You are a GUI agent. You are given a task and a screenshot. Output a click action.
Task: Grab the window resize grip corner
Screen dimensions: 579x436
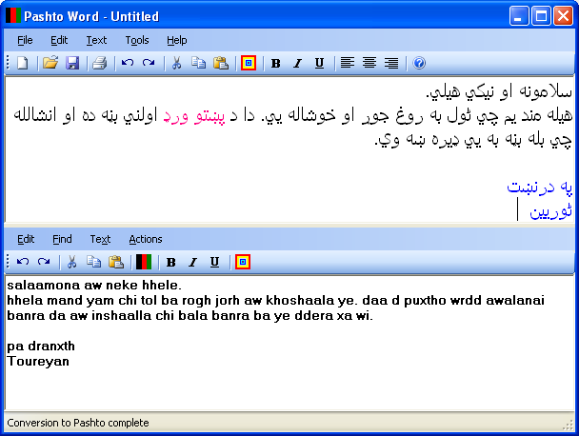point(569,425)
